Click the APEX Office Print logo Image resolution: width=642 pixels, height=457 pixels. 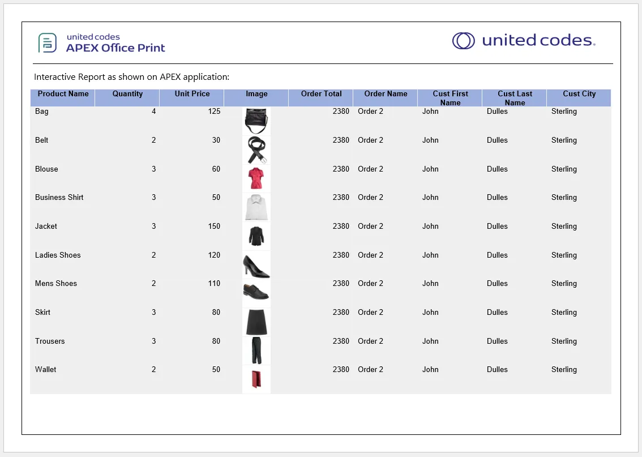101,43
